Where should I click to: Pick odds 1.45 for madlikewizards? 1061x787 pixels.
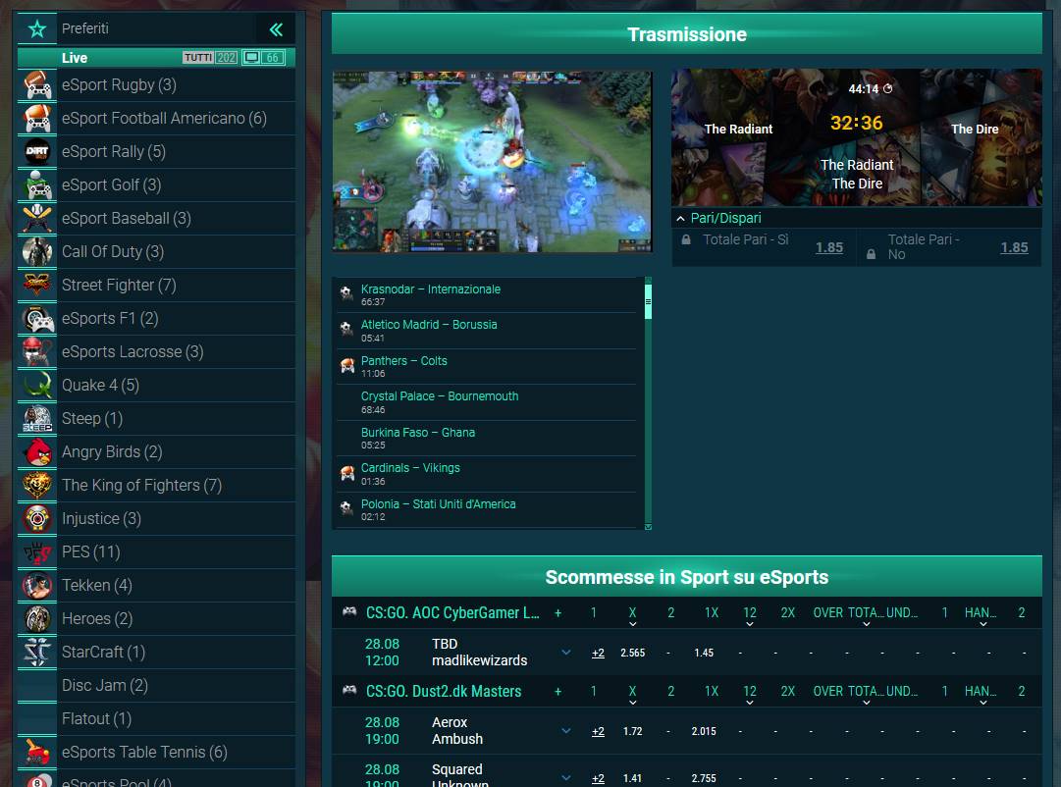click(704, 653)
